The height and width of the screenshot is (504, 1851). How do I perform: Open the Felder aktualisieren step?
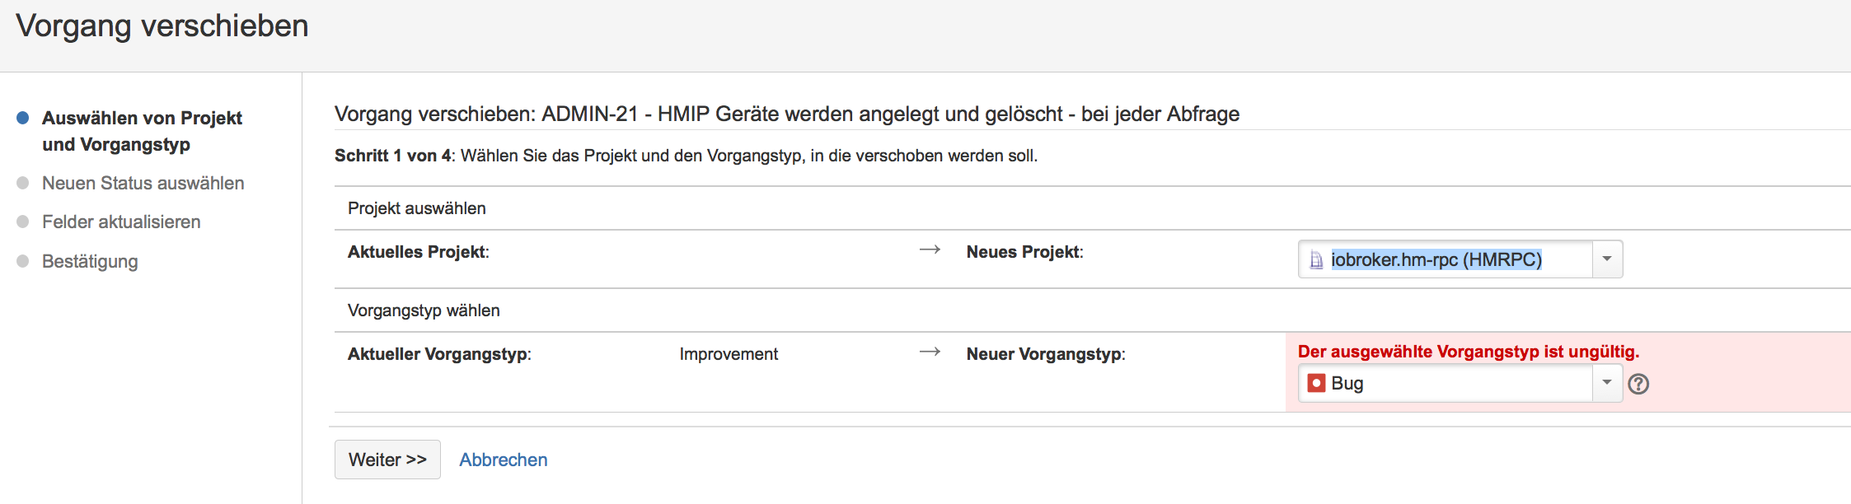tap(121, 222)
